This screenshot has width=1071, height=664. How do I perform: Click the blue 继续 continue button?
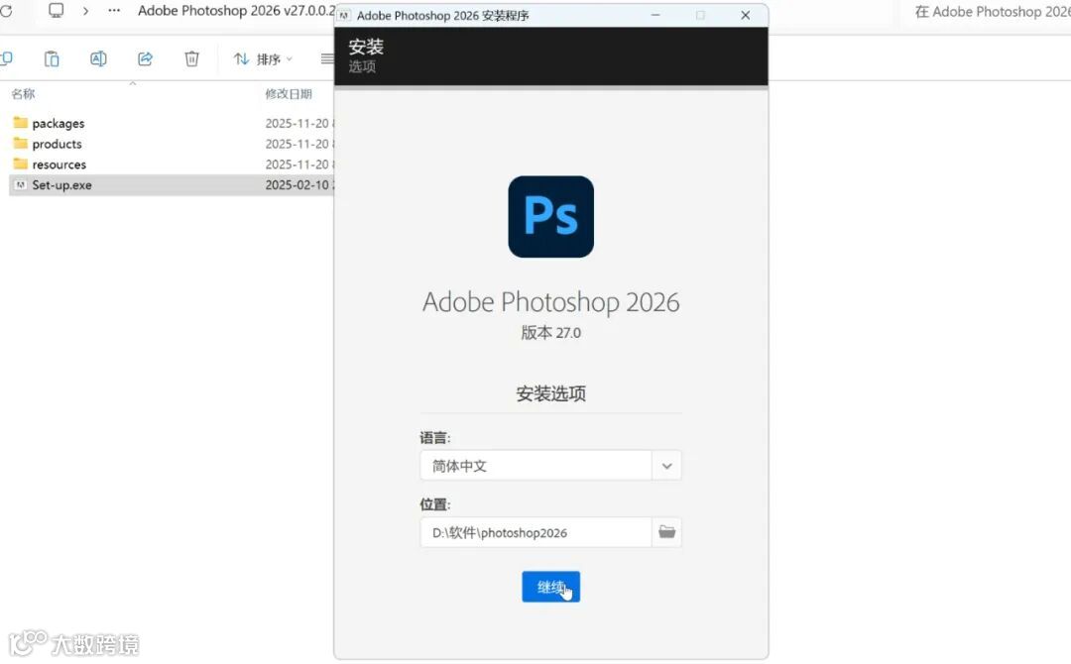coord(550,587)
